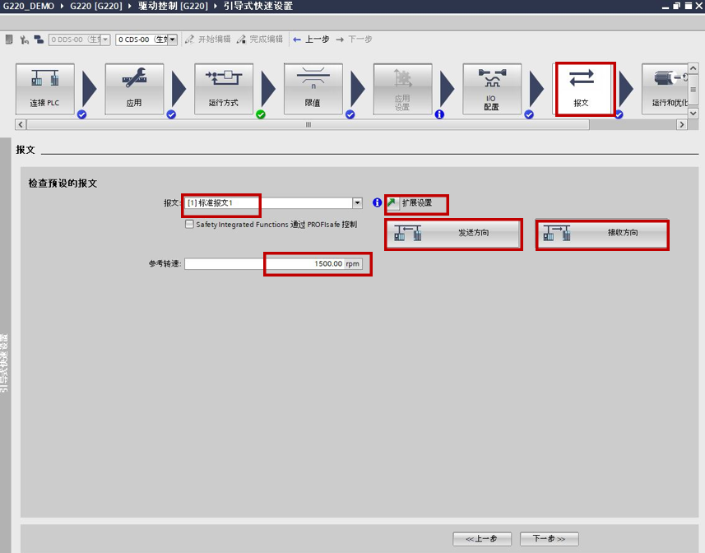The width and height of the screenshot is (705, 553).
Task: Open the CDS-00 dataset dropdown
Action: tap(173, 39)
